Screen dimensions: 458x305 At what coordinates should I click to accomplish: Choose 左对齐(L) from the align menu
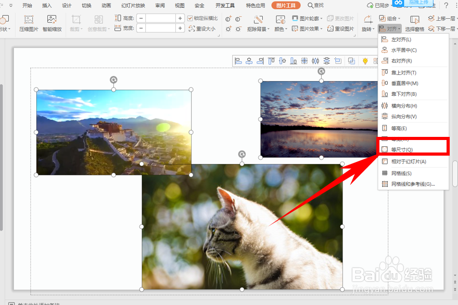[x=413, y=40]
